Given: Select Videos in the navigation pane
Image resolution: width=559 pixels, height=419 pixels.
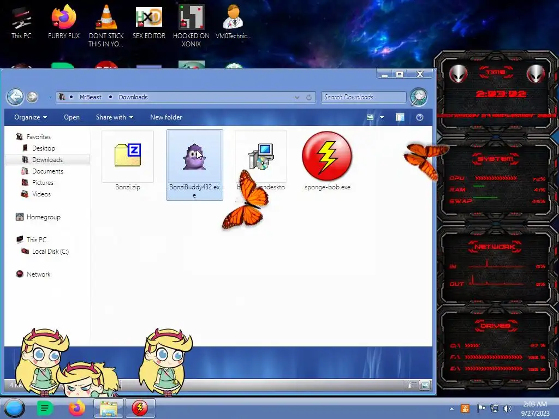Looking at the screenshot, I should click(x=41, y=194).
